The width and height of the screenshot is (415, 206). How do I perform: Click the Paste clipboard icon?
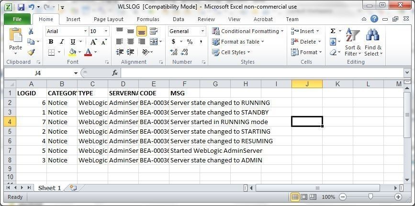coord(15,35)
